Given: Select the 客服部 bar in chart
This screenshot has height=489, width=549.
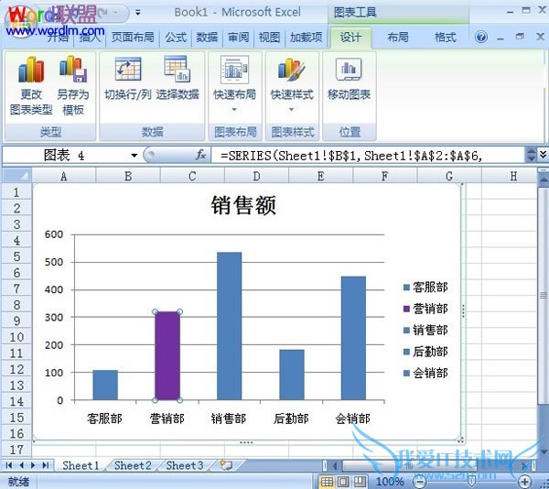Looking at the screenshot, I should (105, 385).
